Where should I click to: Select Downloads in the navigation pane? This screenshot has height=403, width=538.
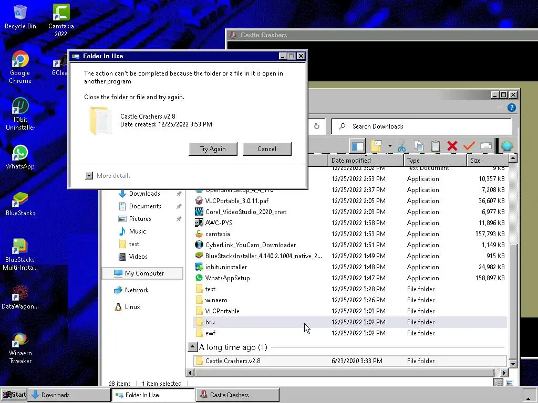click(x=144, y=194)
